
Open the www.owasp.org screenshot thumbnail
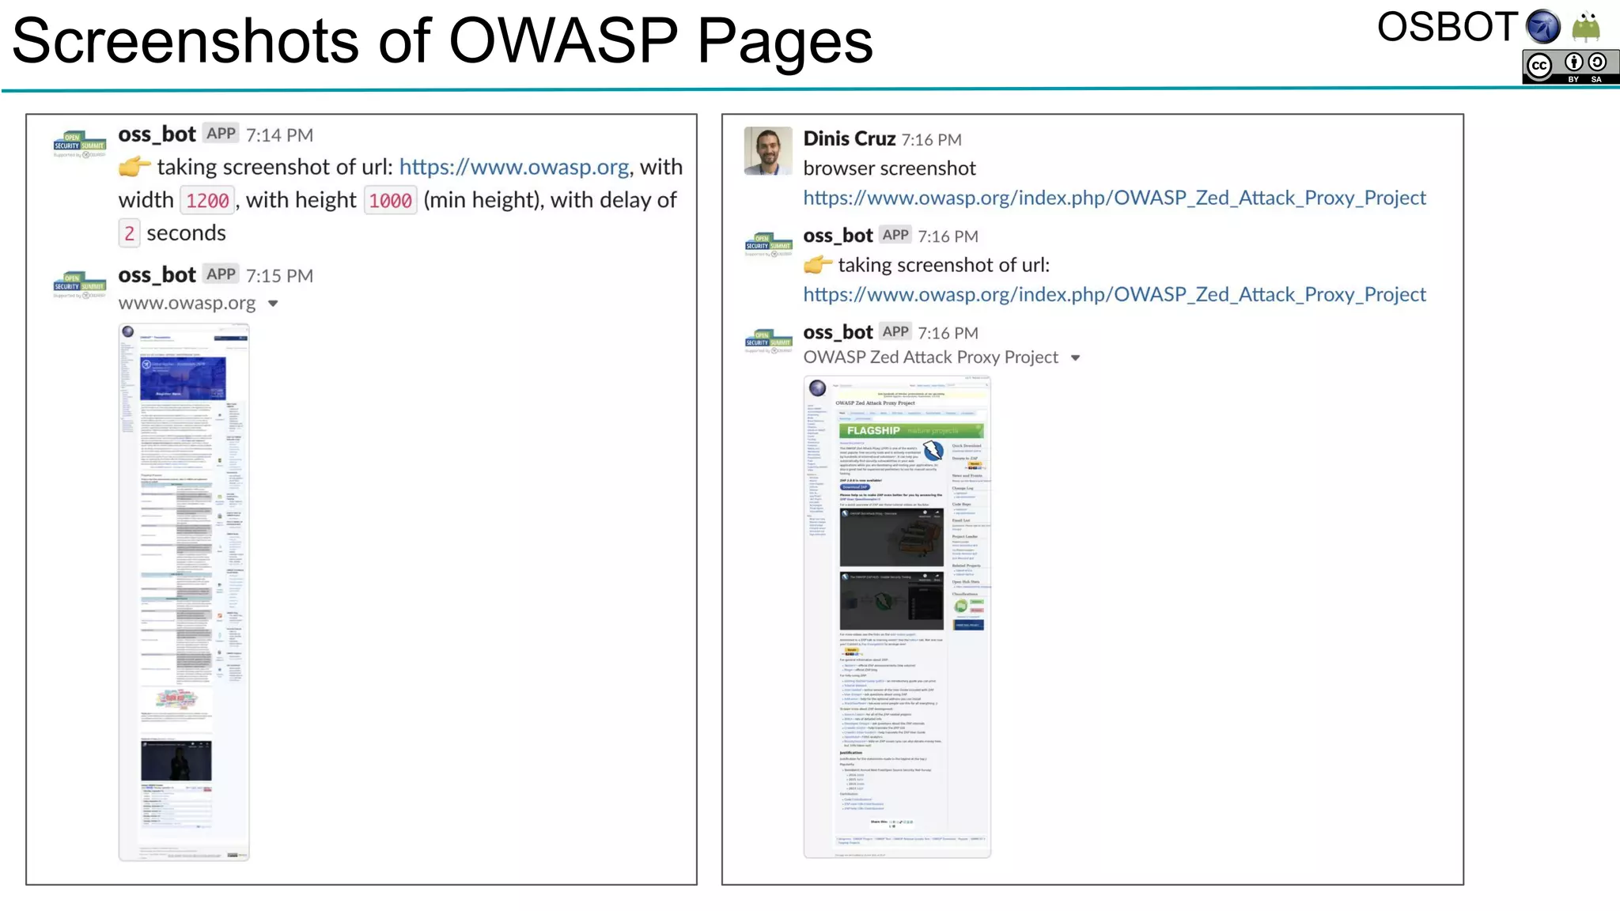184,592
